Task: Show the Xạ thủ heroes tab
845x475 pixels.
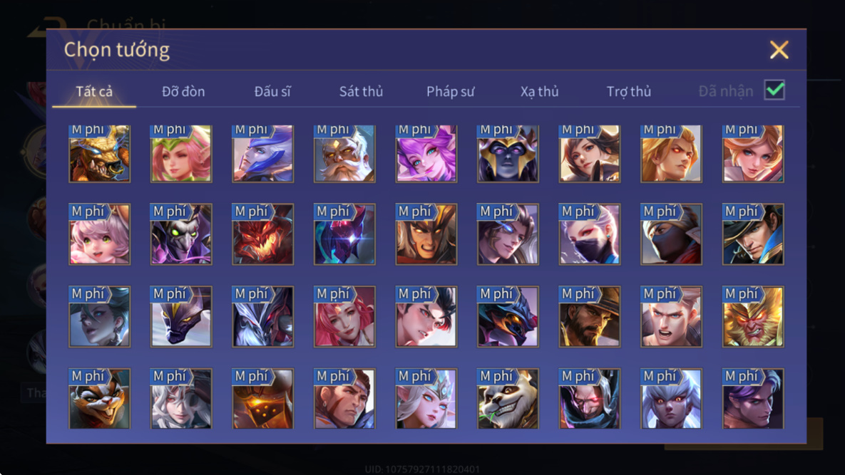Action: [x=539, y=91]
